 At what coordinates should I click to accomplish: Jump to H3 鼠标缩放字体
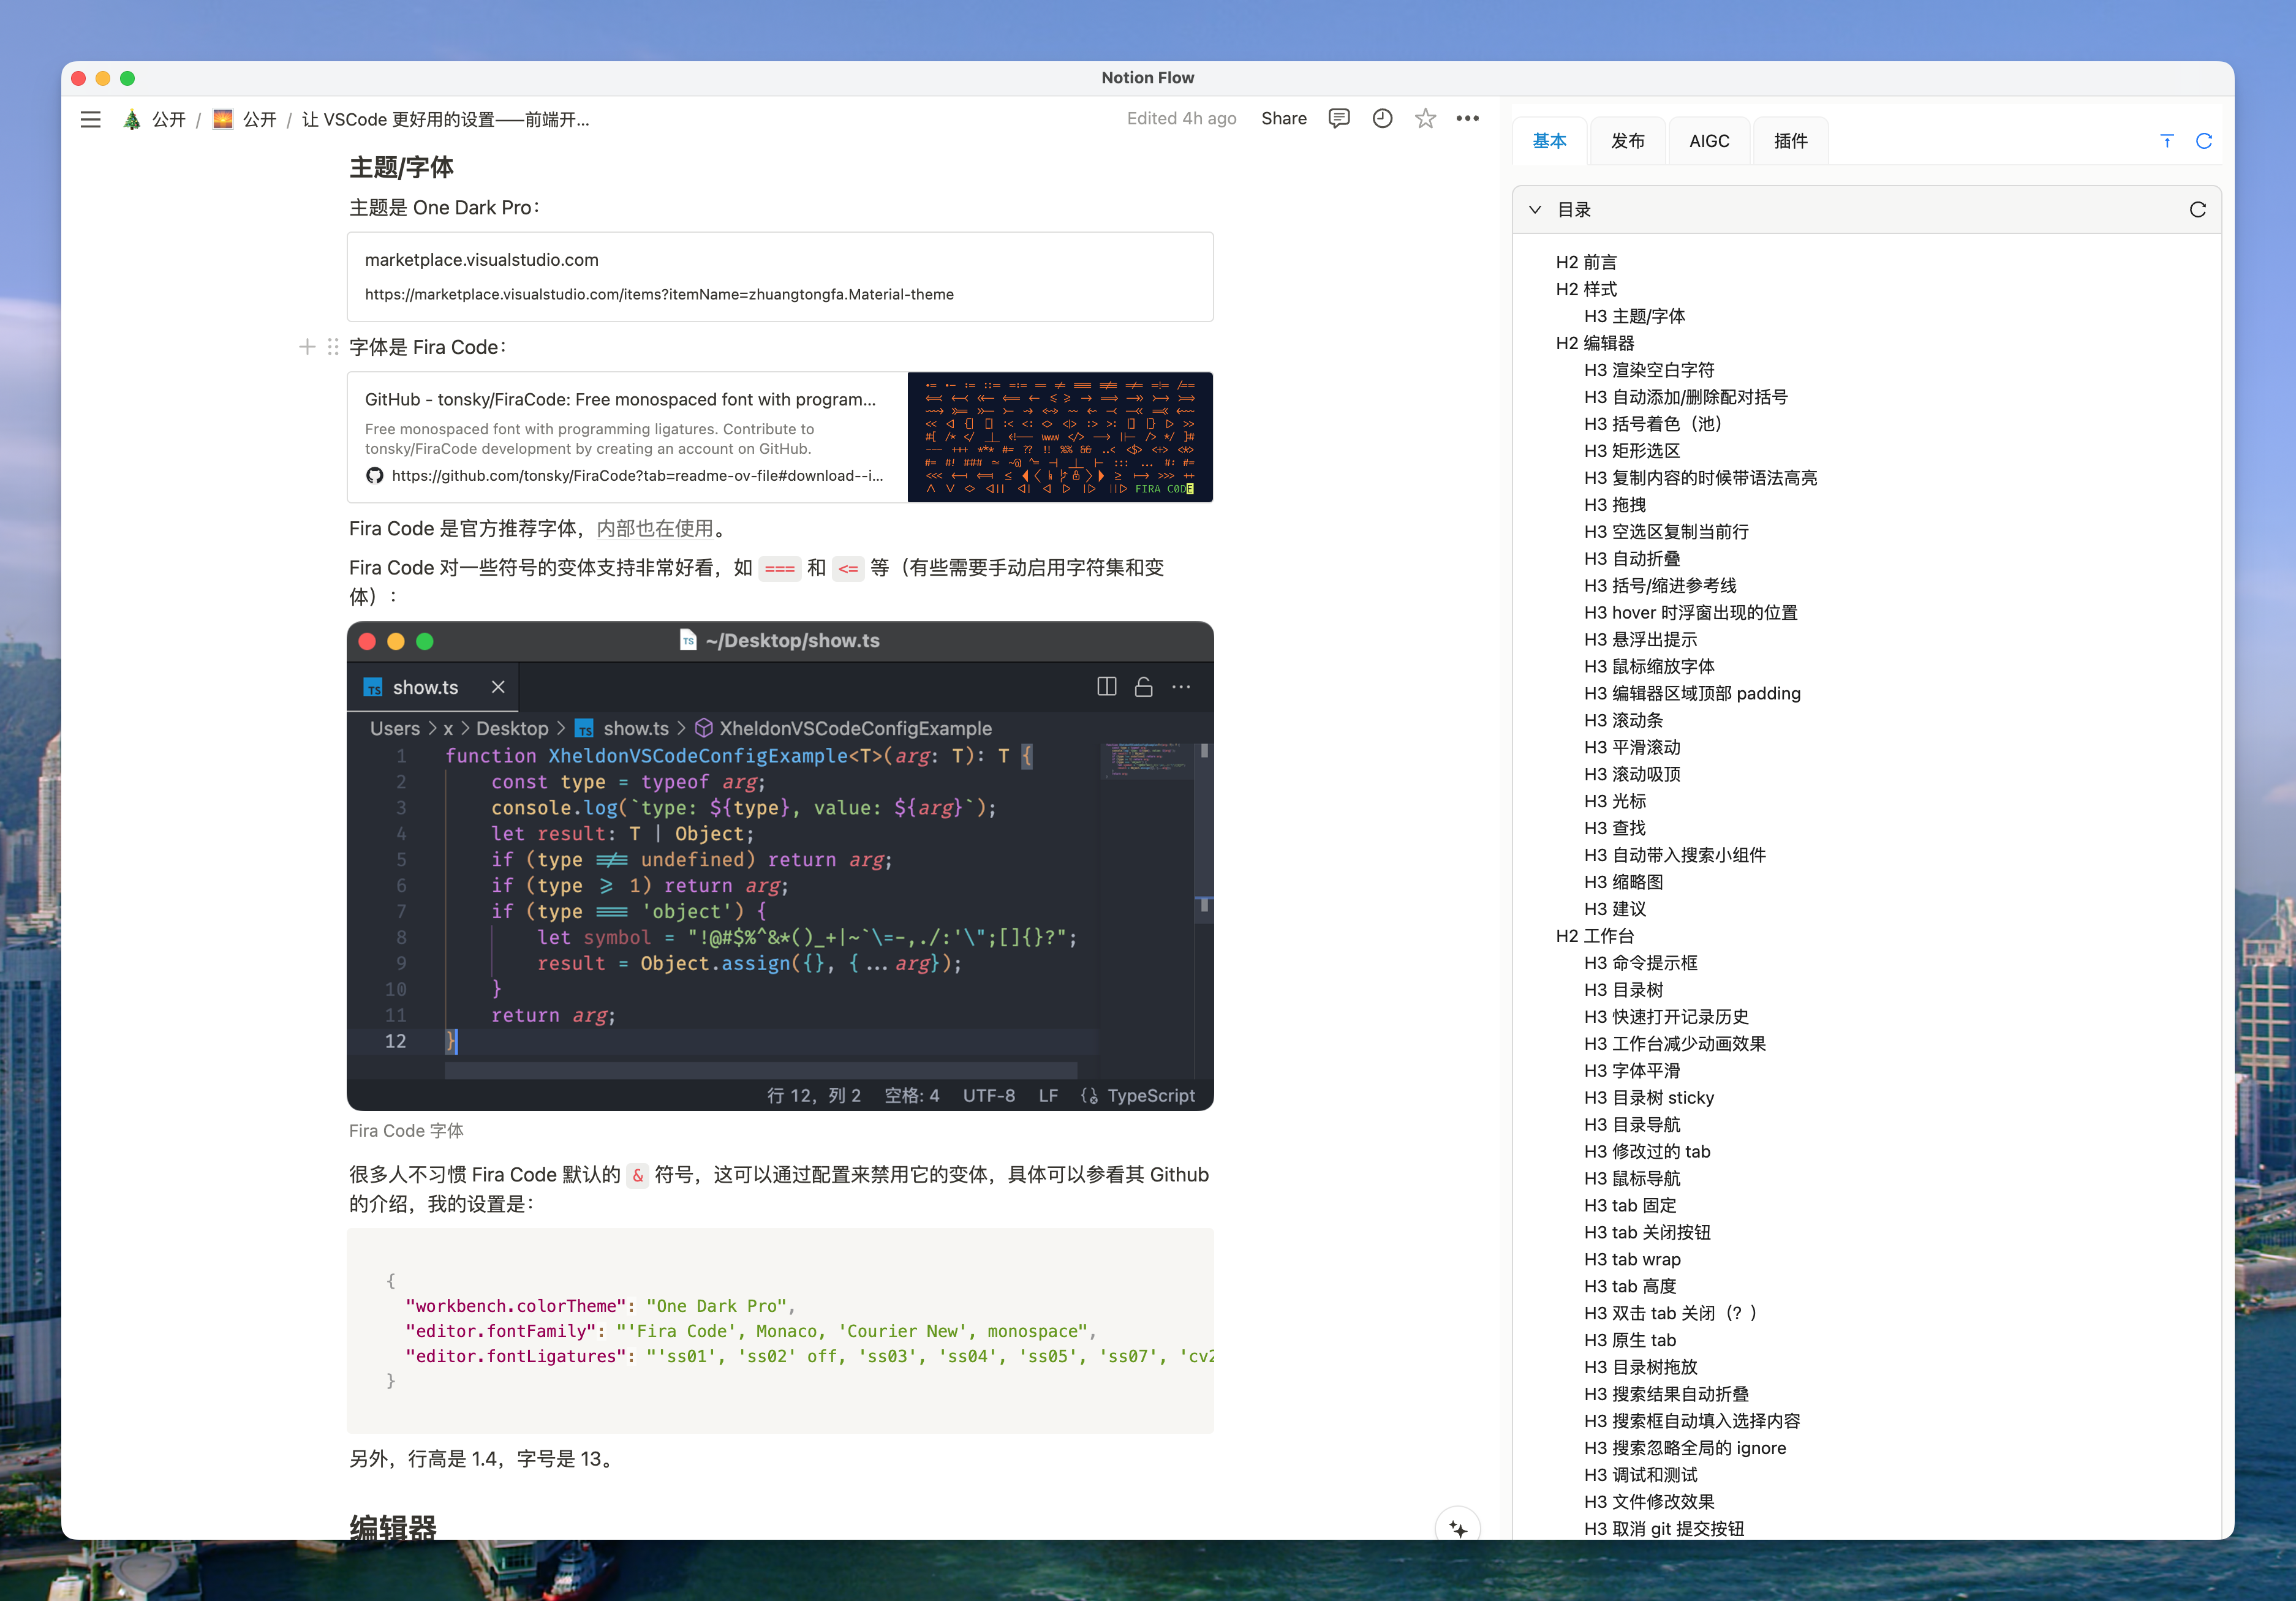click(1649, 667)
